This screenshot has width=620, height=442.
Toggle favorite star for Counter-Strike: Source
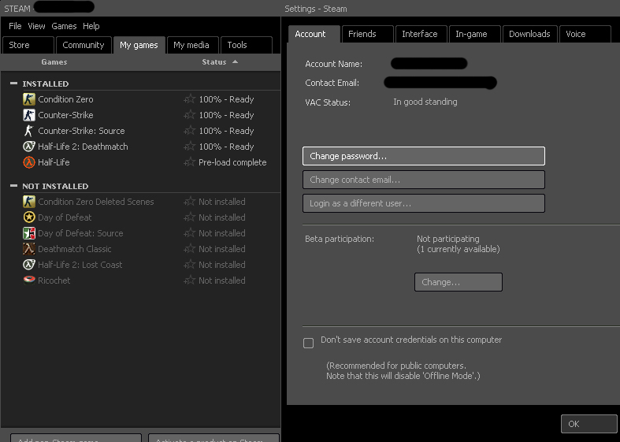coord(190,131)
